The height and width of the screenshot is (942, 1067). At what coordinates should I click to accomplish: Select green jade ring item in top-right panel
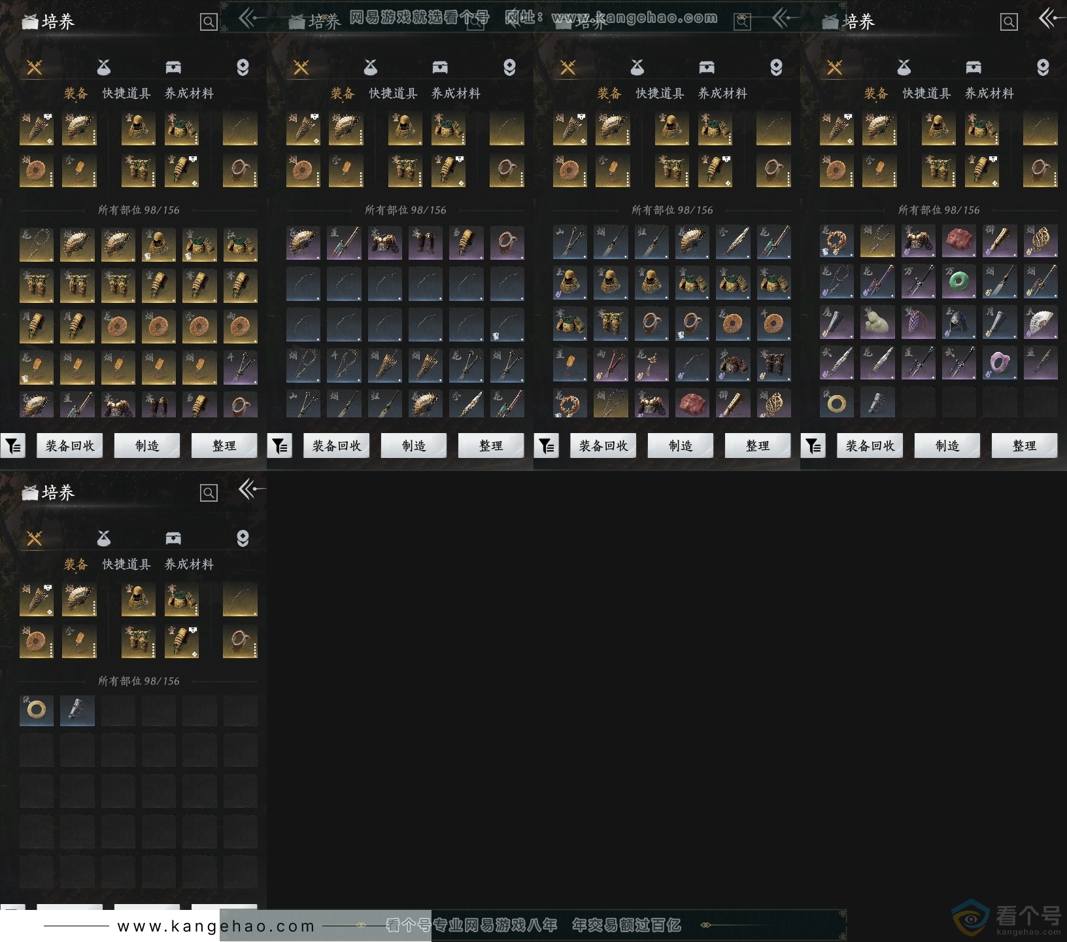point(959,281)
